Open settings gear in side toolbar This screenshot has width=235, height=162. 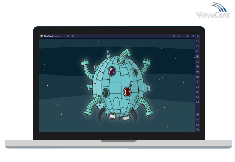point(198,115)
